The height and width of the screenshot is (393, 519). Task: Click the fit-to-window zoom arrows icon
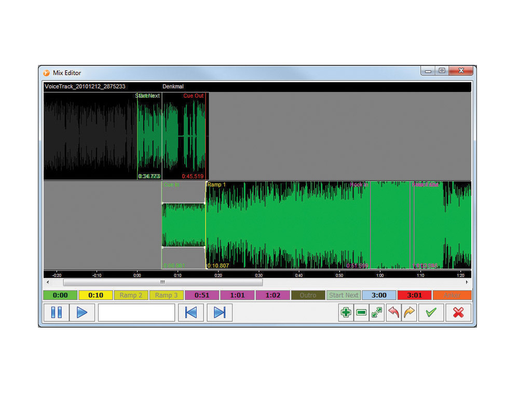coord(377,313)
